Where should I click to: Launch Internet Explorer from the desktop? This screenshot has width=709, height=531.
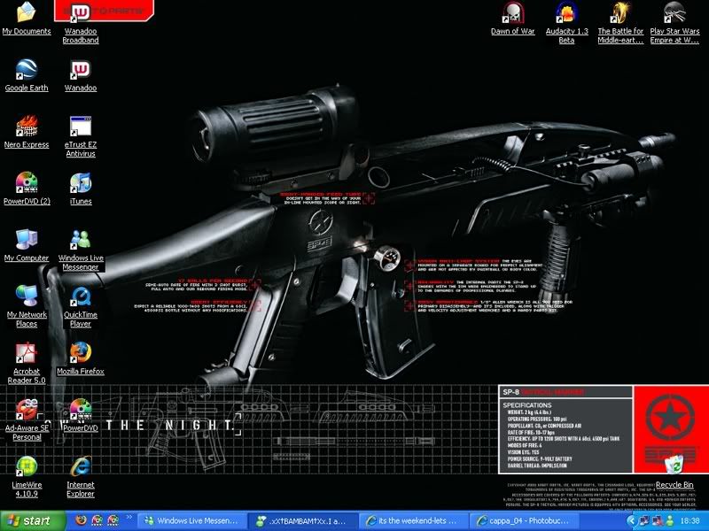(81, 477)
